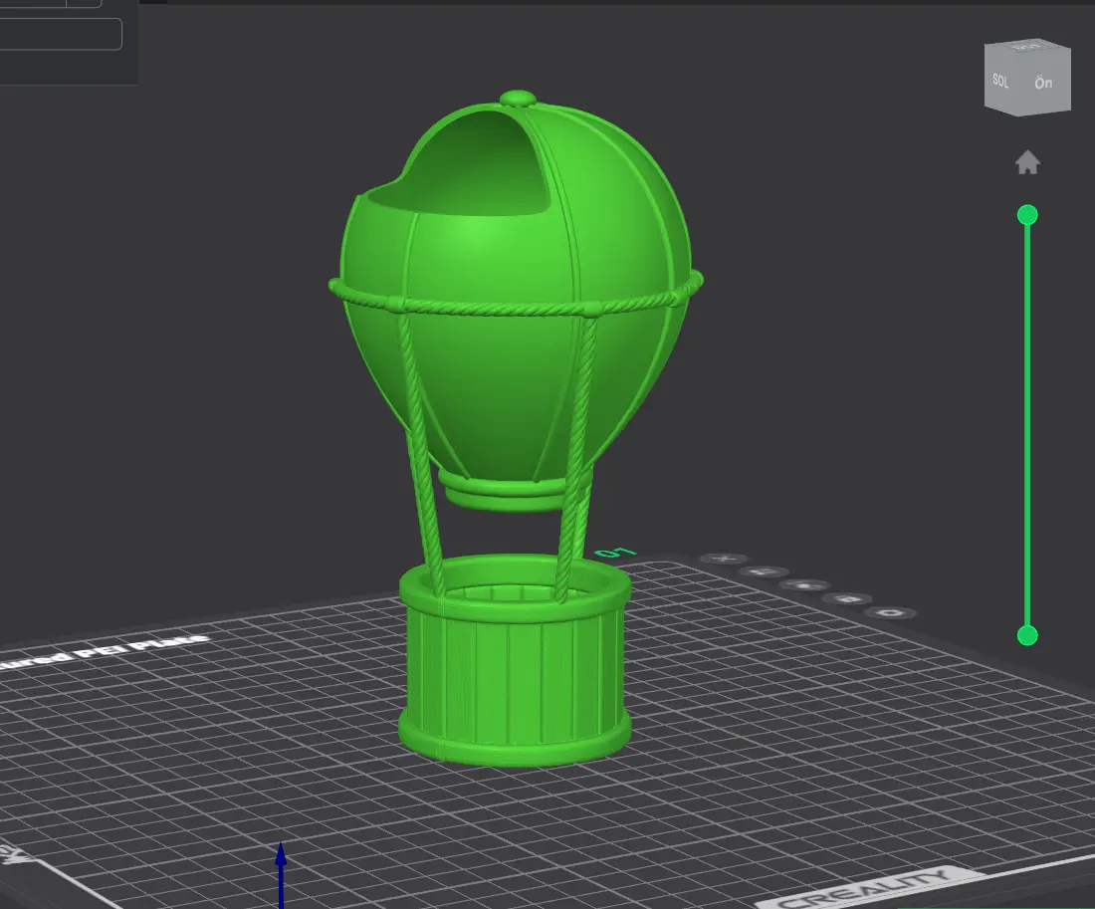Click the empty input box in the top-left panel
The image size is (1095, 909).
click(x=60, y=34)
